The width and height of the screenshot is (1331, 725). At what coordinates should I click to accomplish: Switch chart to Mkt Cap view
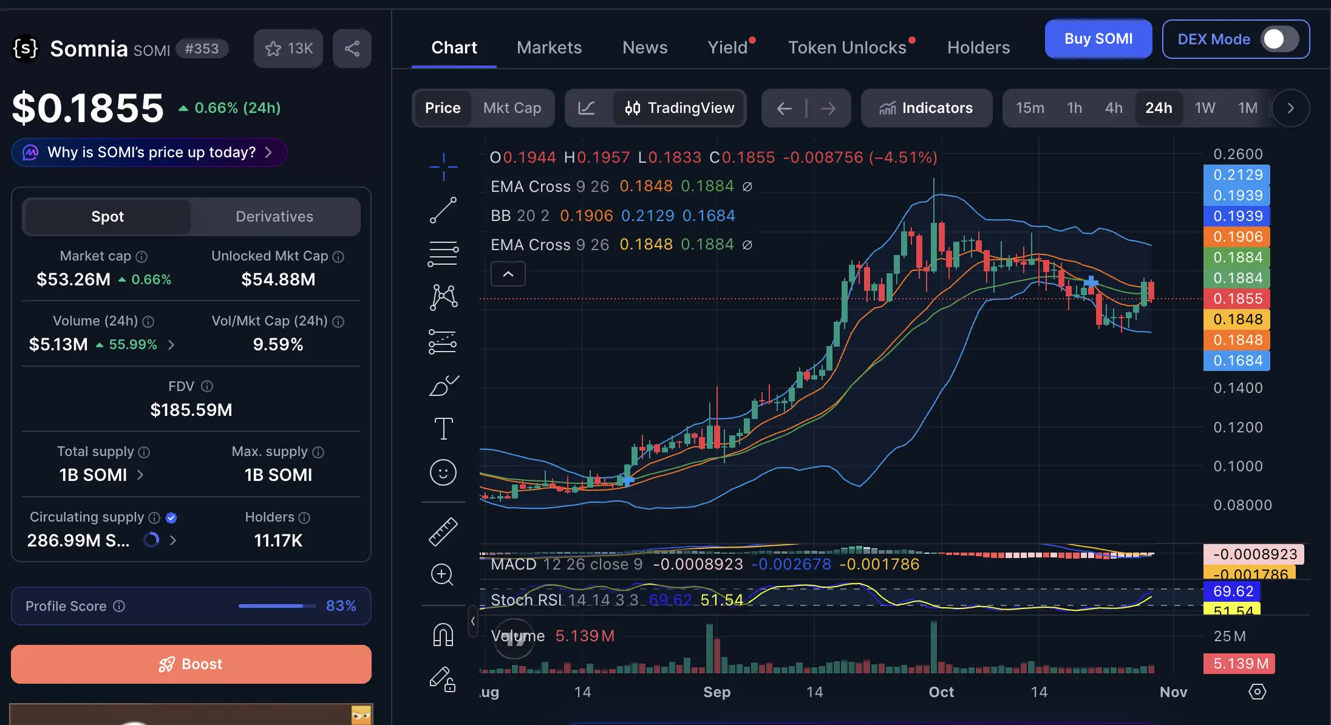point(512,108)
